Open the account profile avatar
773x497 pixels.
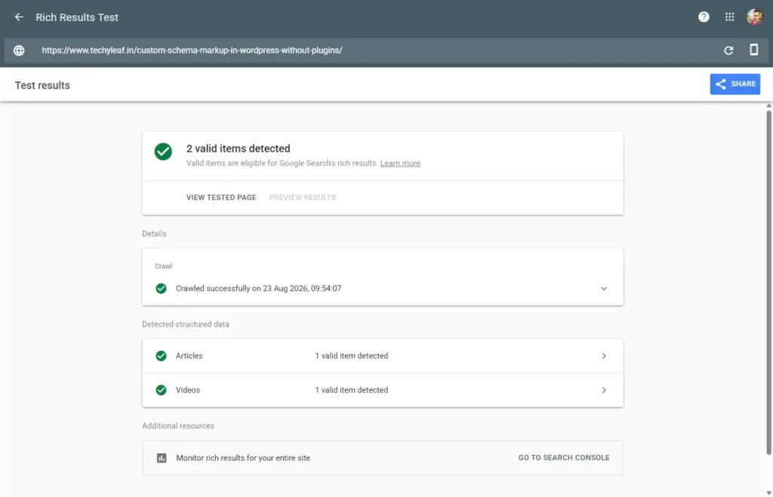[x=754, y=17]
